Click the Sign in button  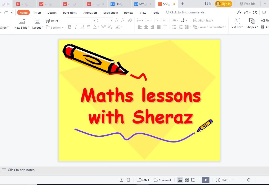click(x=224, y=4)
